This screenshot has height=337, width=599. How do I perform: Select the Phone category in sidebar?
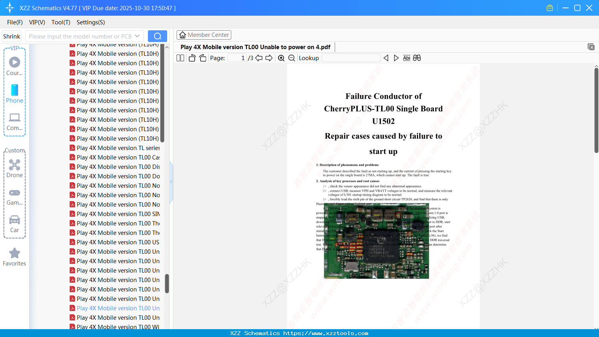tap(15, 94)
